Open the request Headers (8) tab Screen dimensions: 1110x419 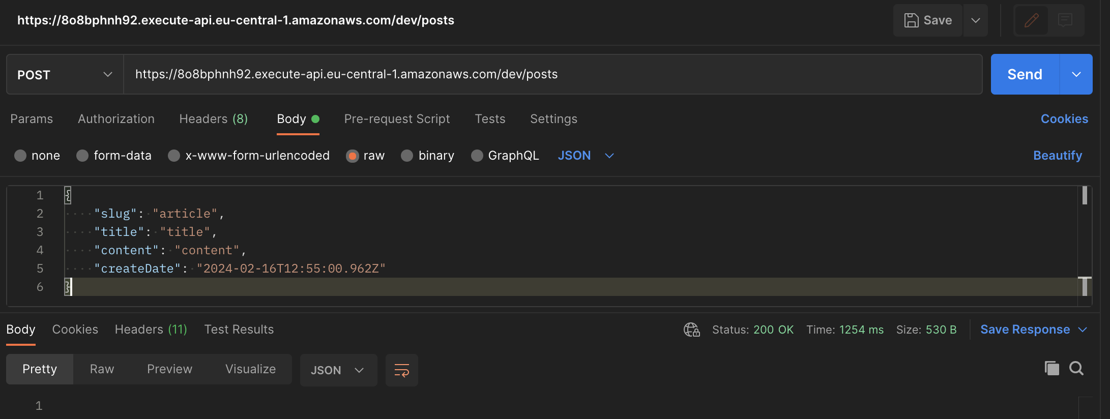pyautogui.click(x=214, y=119)
